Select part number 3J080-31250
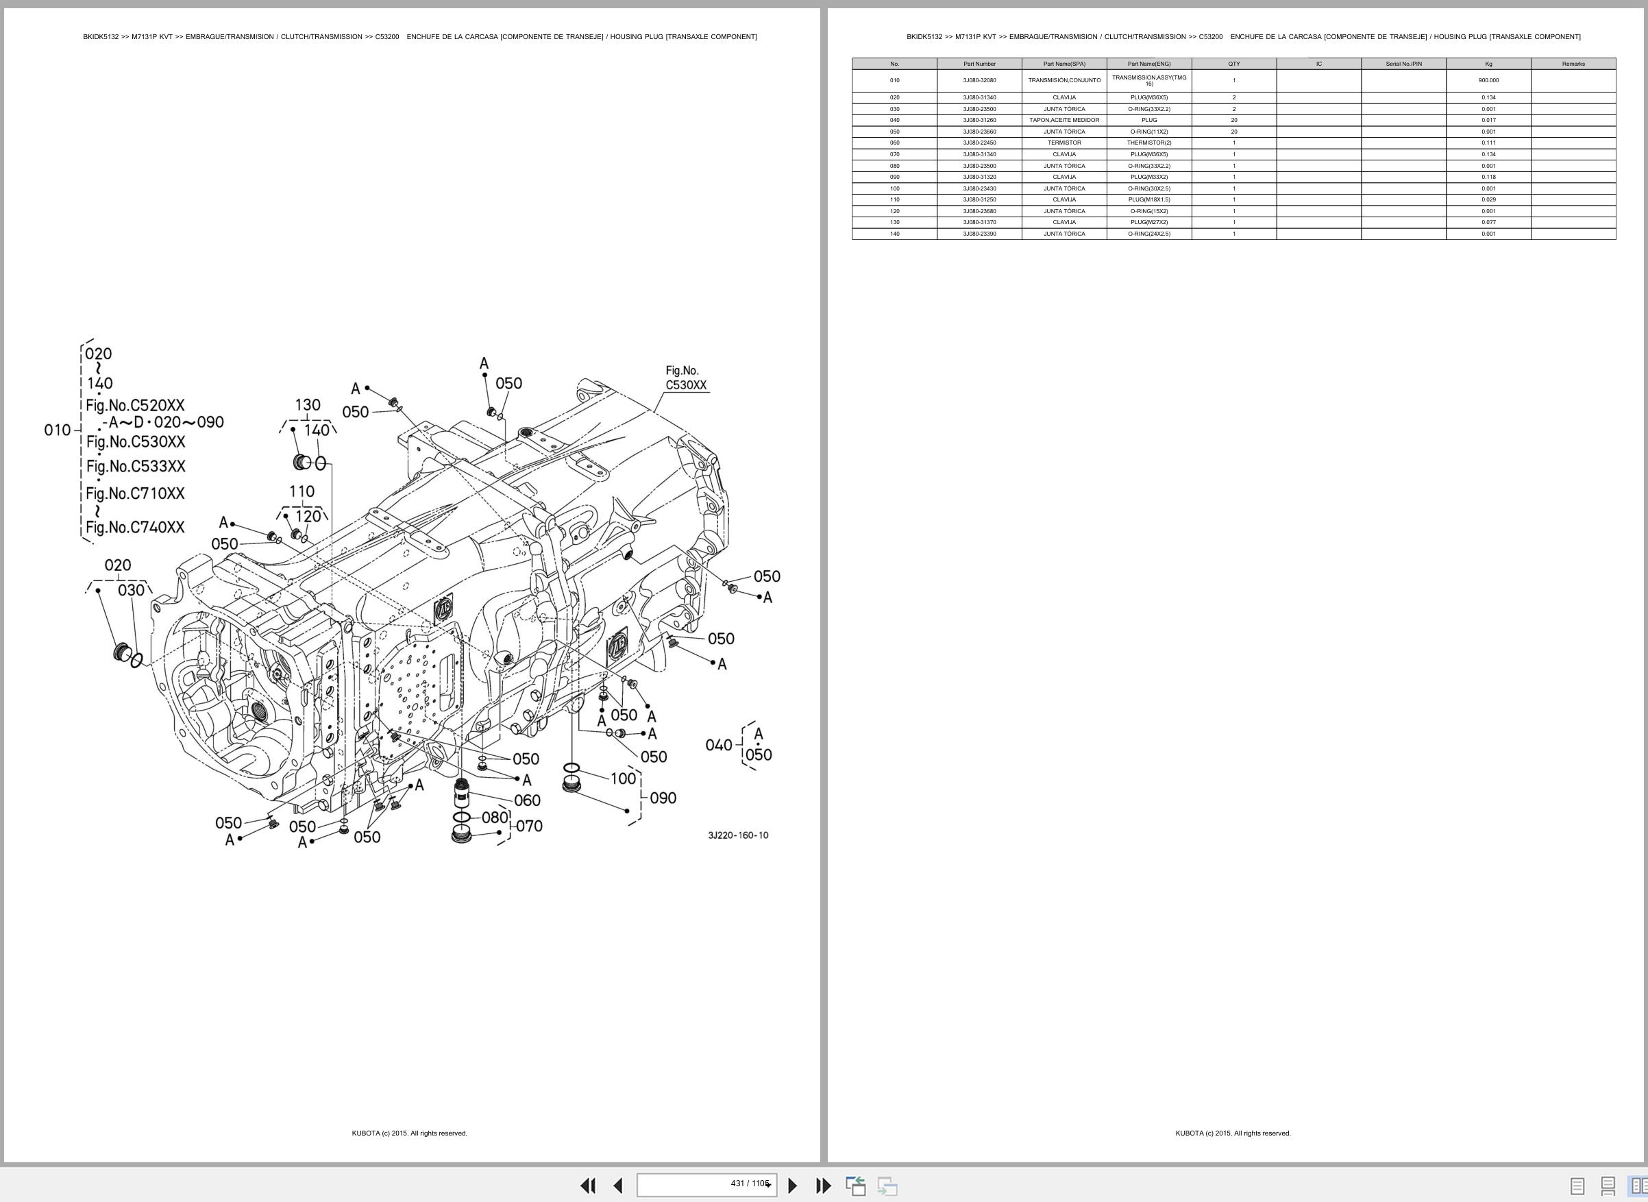 tap(979, 199)
